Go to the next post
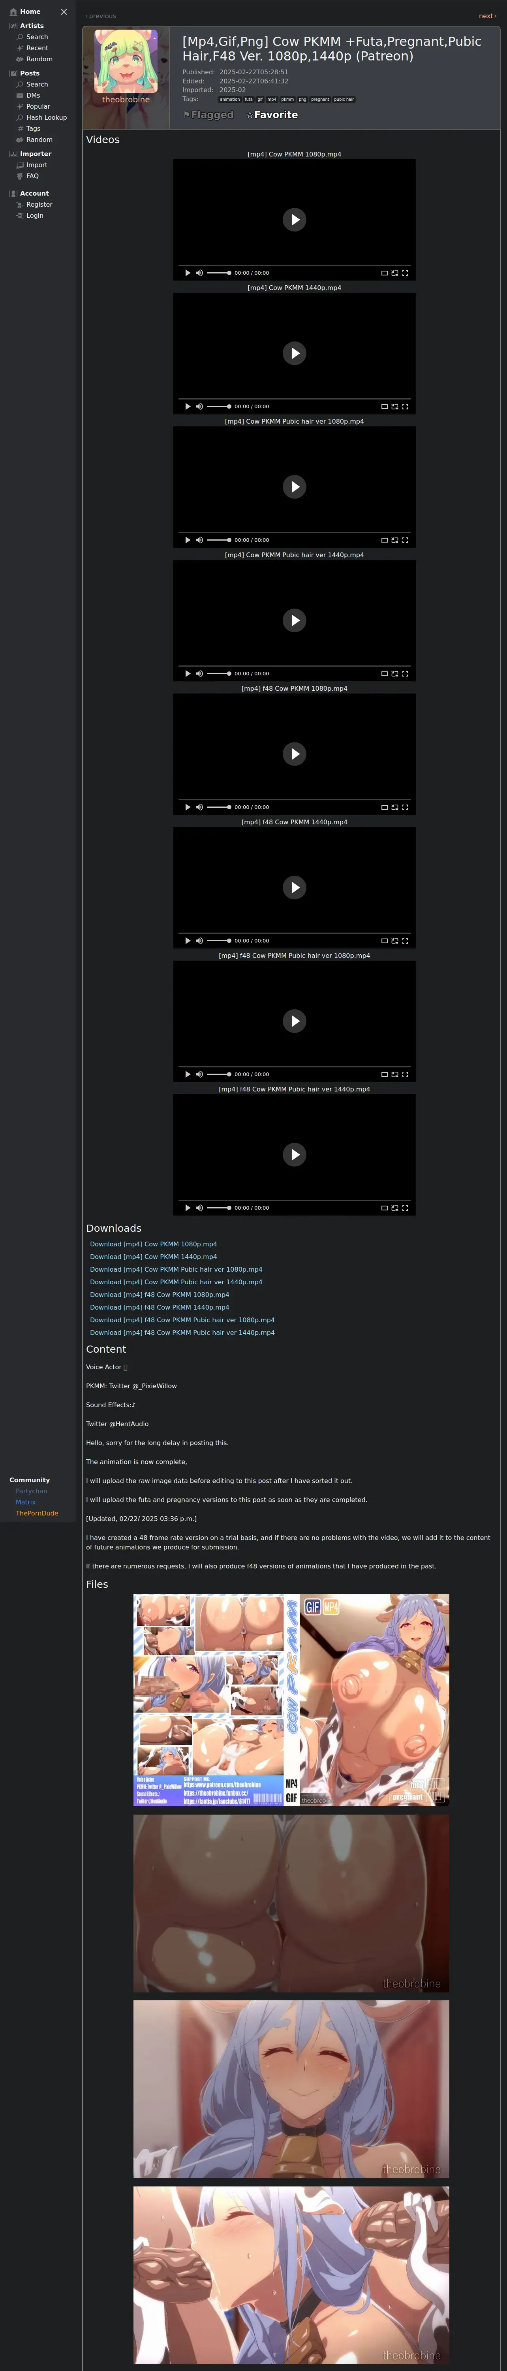Screen dimensions: 507x2371 click(487, 16)
